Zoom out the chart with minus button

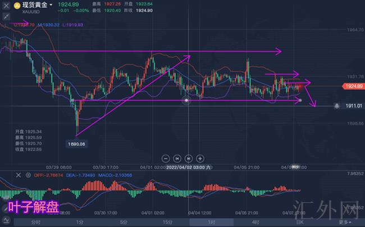coord(165,158)
